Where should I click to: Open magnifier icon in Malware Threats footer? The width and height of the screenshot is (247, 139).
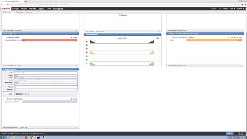[x=76, y=66]
